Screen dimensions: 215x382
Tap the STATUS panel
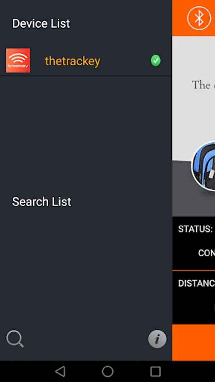(194, 243)
